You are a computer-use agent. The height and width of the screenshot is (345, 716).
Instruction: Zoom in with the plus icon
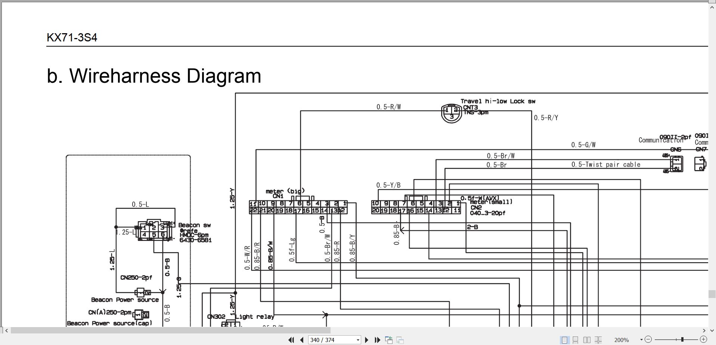click(703, 339)
